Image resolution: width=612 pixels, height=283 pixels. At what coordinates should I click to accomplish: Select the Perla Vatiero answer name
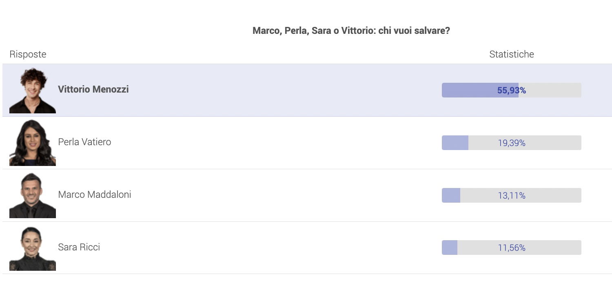click(x=84, y=142)
